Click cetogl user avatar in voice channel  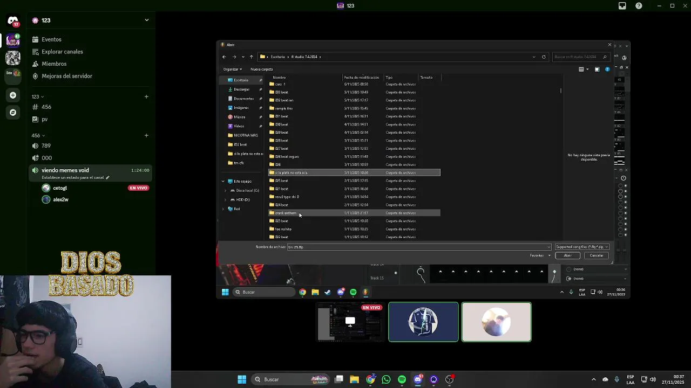46,188
